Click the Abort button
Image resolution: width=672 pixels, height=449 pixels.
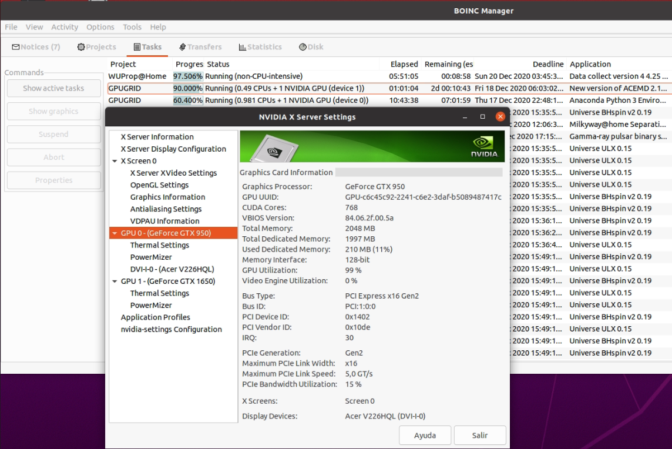53,158
